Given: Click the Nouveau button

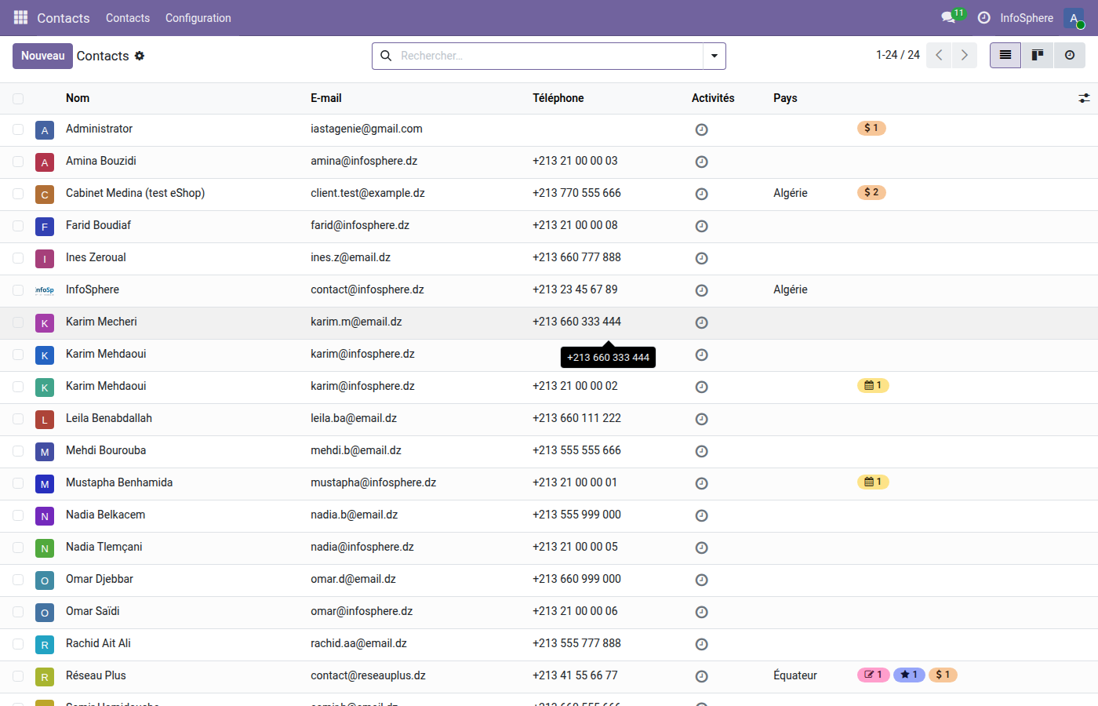Looking at the screenshot, I should 42,56.
